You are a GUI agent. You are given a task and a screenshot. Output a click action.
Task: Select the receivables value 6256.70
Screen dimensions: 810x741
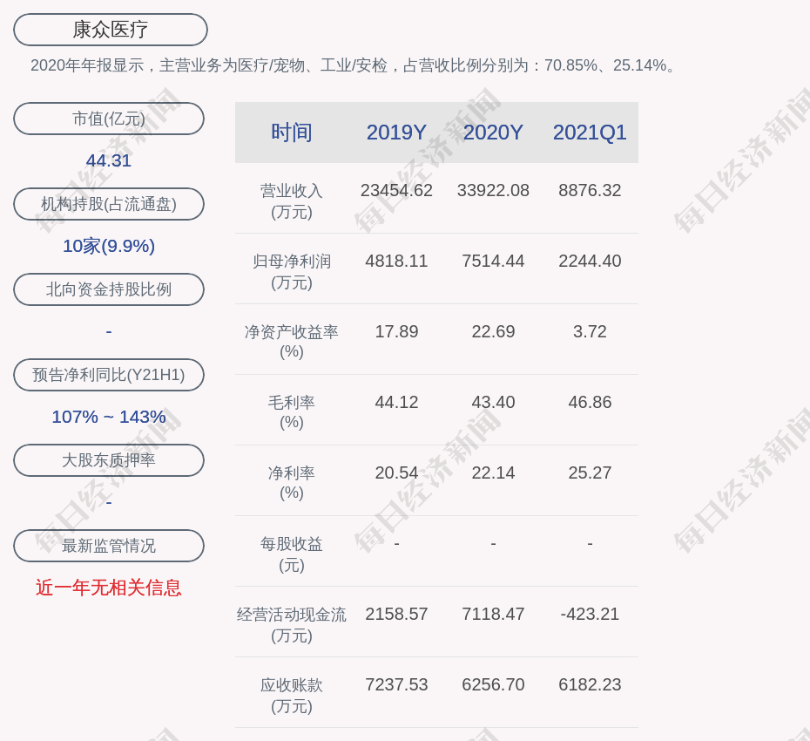(493, 684)
